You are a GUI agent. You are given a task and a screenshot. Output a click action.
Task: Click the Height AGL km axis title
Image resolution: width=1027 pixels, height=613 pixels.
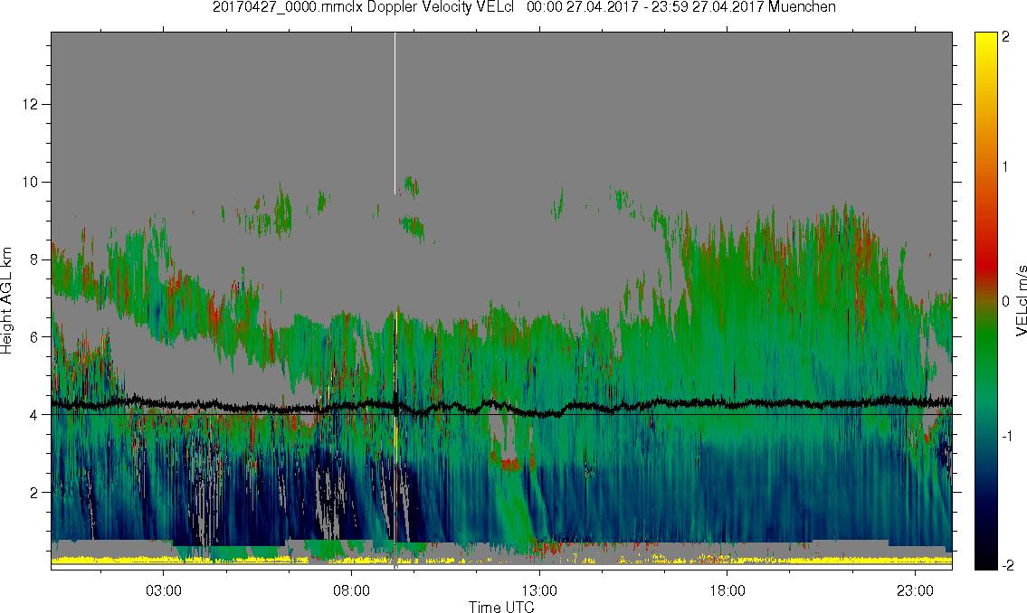(6, 300)
